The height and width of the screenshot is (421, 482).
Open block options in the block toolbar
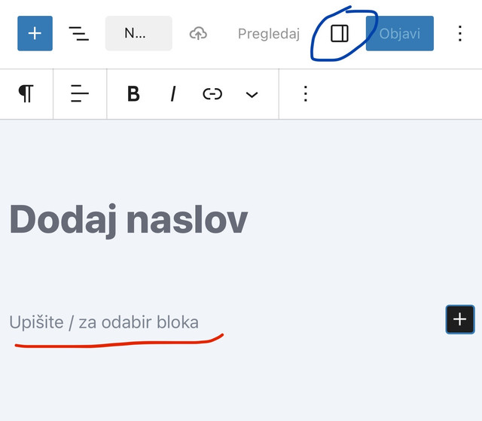[x=305, y=93]
